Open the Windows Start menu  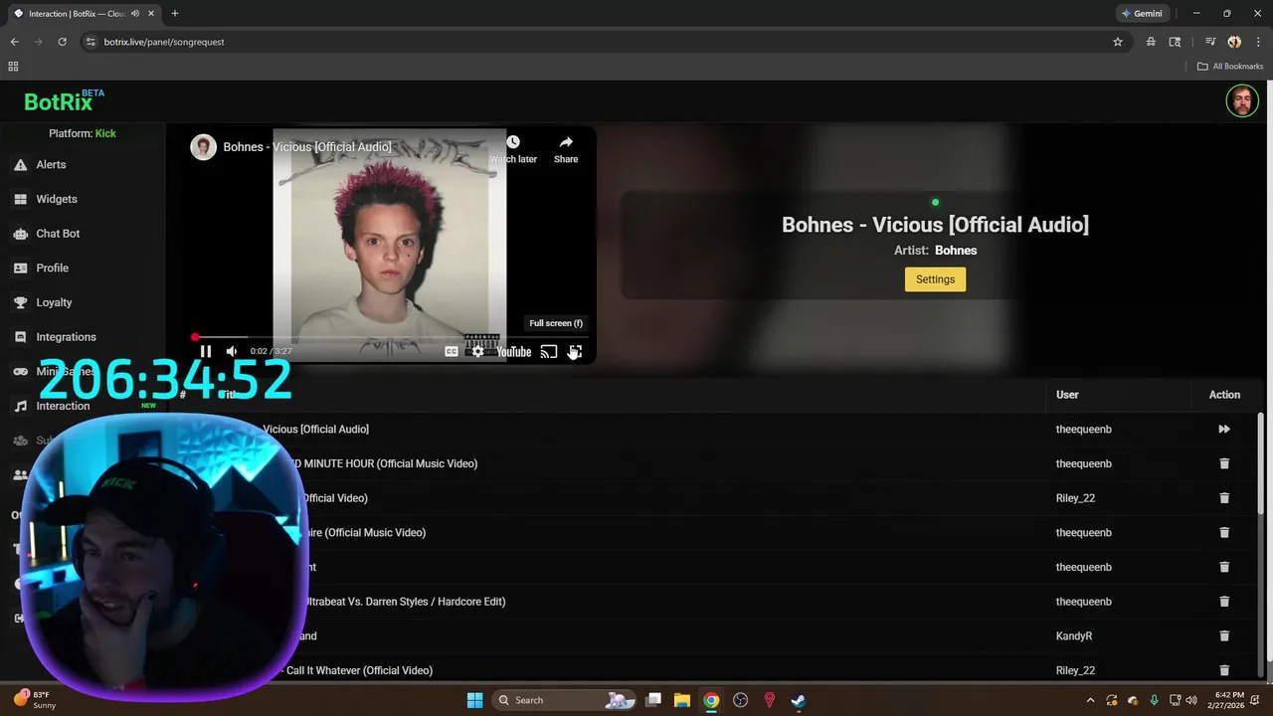[x=474, y=700]
